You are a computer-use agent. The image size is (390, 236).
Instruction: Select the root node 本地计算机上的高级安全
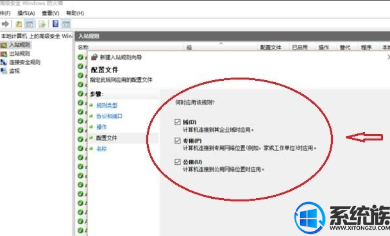pyautogui.click(x=37, y=37)
